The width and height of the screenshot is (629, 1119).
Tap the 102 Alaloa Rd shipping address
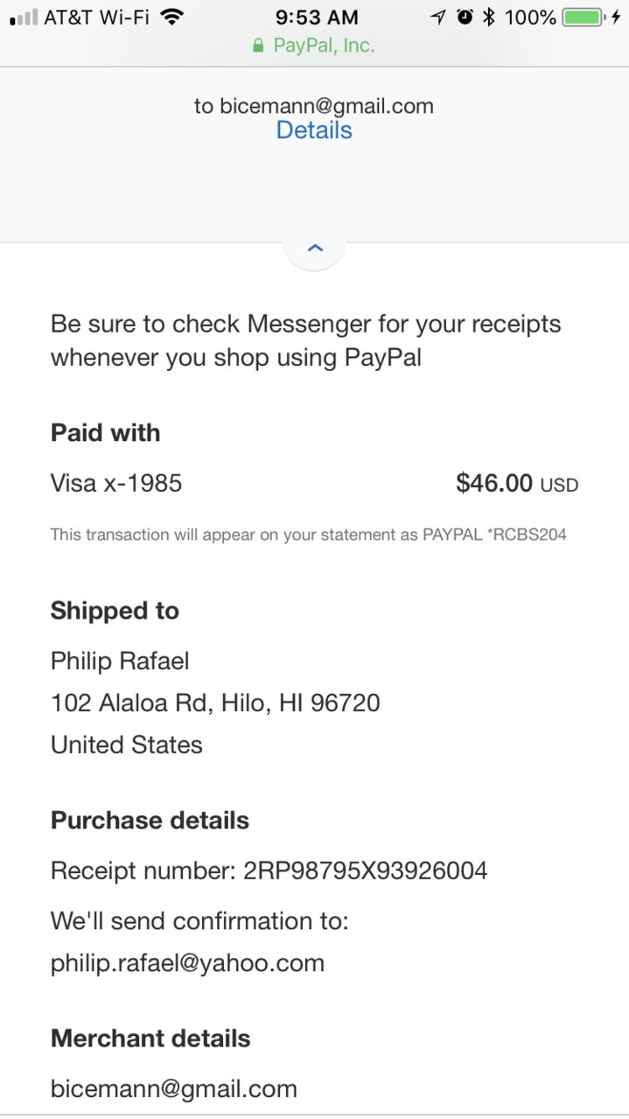[x=215, y=703]
